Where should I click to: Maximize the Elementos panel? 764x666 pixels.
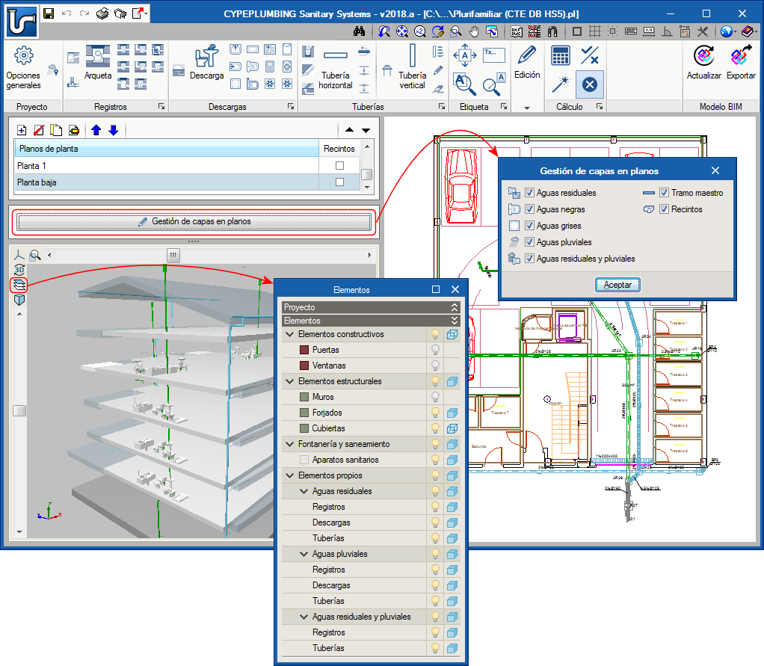coord(436,289)
